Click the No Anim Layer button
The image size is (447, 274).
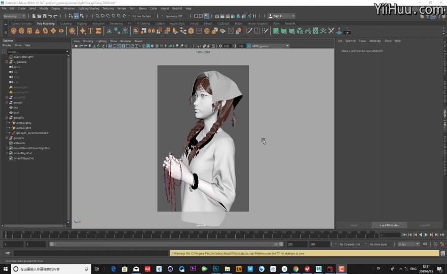tap(378, 245)
